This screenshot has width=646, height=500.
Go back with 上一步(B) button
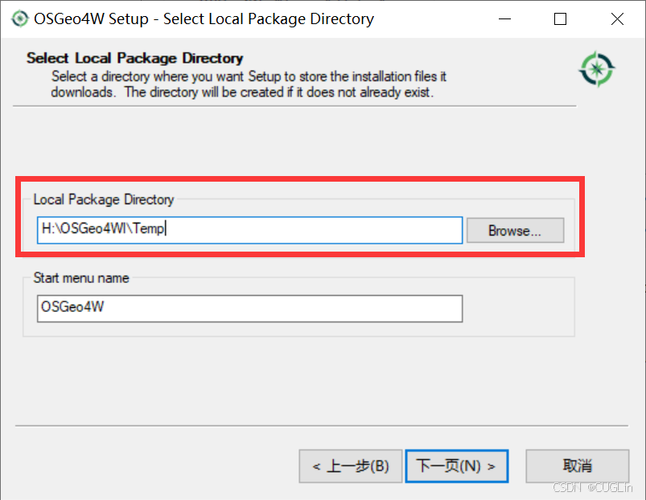click(x=350, y=466)
